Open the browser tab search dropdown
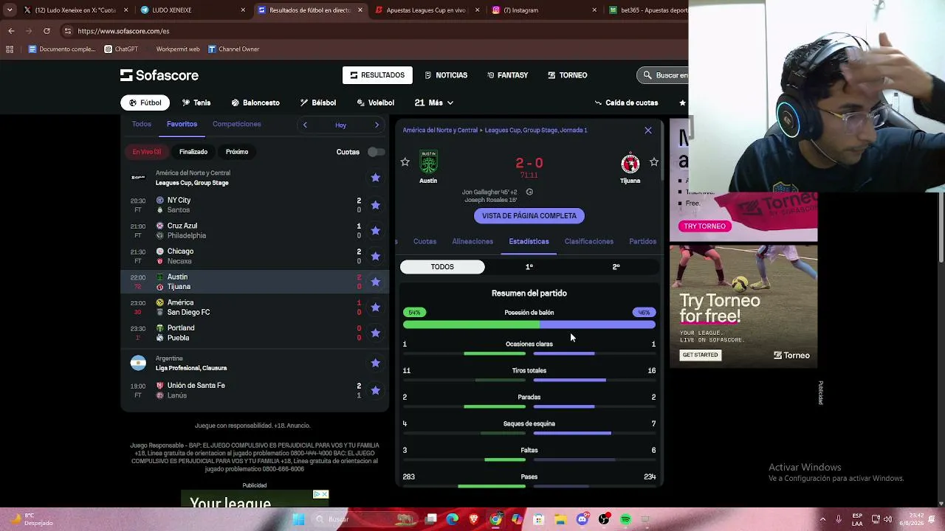 point(10,10)
